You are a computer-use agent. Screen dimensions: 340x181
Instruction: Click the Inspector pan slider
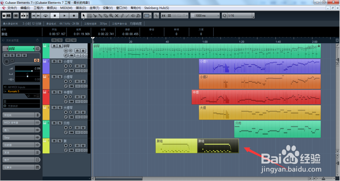27,76
